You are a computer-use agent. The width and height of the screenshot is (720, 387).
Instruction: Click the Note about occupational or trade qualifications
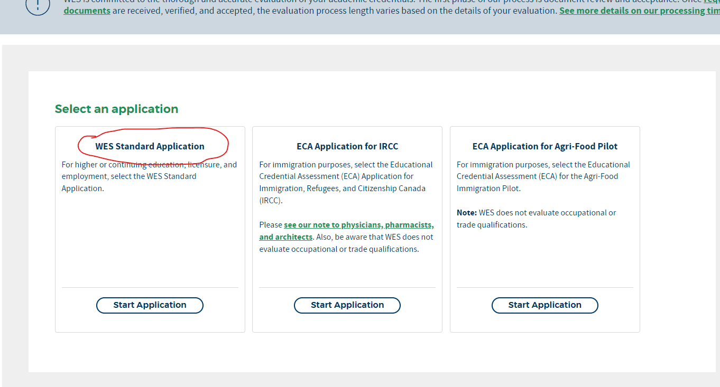click(x=537, y=219)
